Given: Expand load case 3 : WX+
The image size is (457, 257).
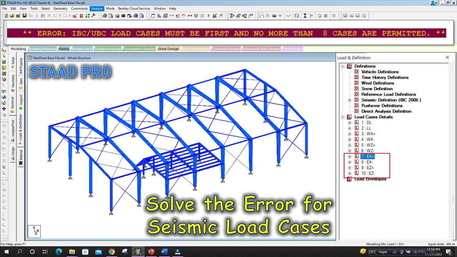Looking at the screenshot, I should point(350,134).
